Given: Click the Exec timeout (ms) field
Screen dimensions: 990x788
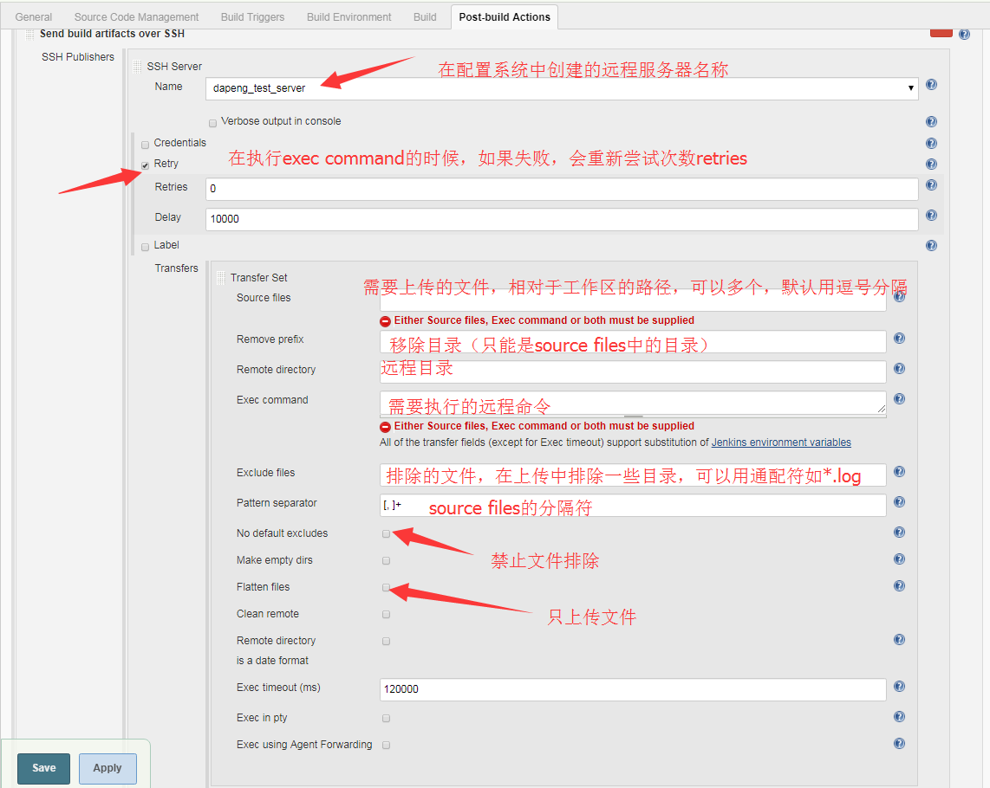Looking at the screenshot, I should (633, 689).
